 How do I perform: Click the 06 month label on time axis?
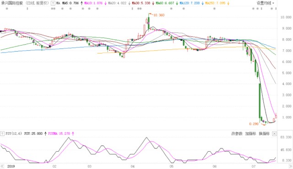[215, 166]
